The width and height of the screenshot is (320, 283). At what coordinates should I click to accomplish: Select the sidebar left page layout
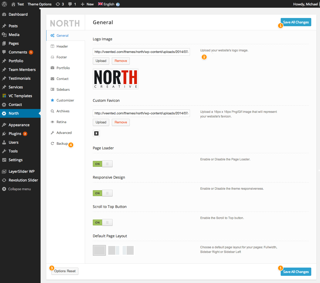(x=128, y=250)
